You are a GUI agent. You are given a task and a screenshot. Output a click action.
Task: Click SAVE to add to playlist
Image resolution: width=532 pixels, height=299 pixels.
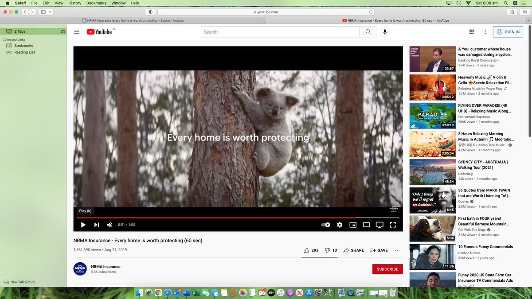click(x=379, y=250)
